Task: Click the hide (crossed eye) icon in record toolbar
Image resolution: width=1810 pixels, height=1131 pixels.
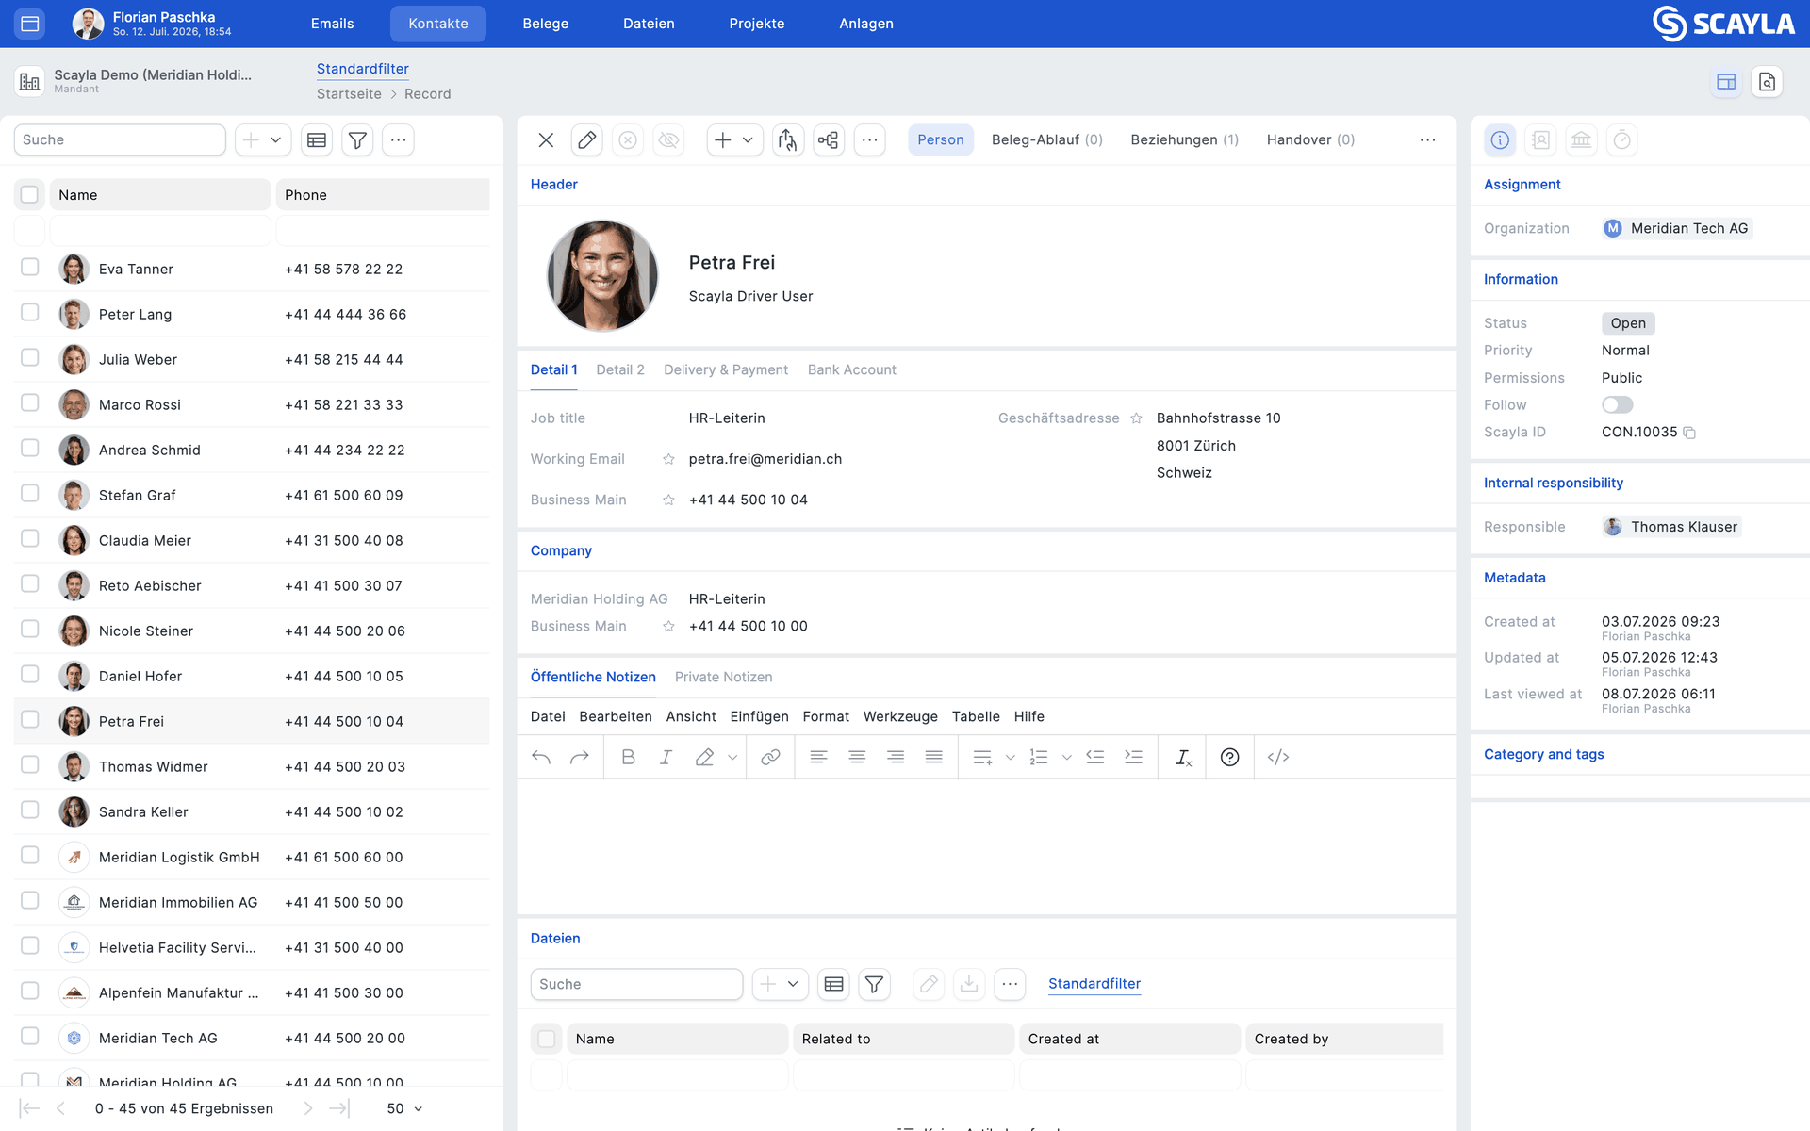Action: pos(668,140)
